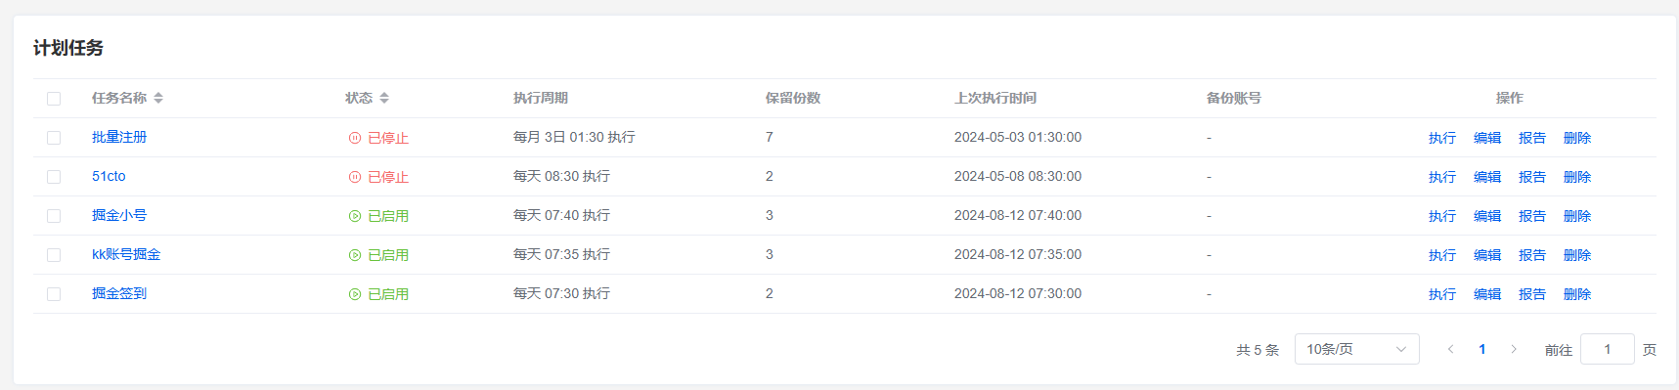View 报告 for the 51cto task
This screenshot has height=390, width=1679.
(1532, 177)
